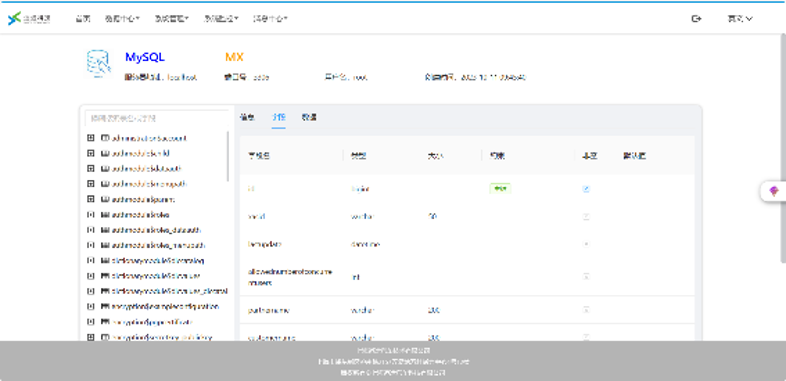The image size is (786, 381).
Task: Switch to the first tab left of the active tab
Action: click(x=247, y=117)
